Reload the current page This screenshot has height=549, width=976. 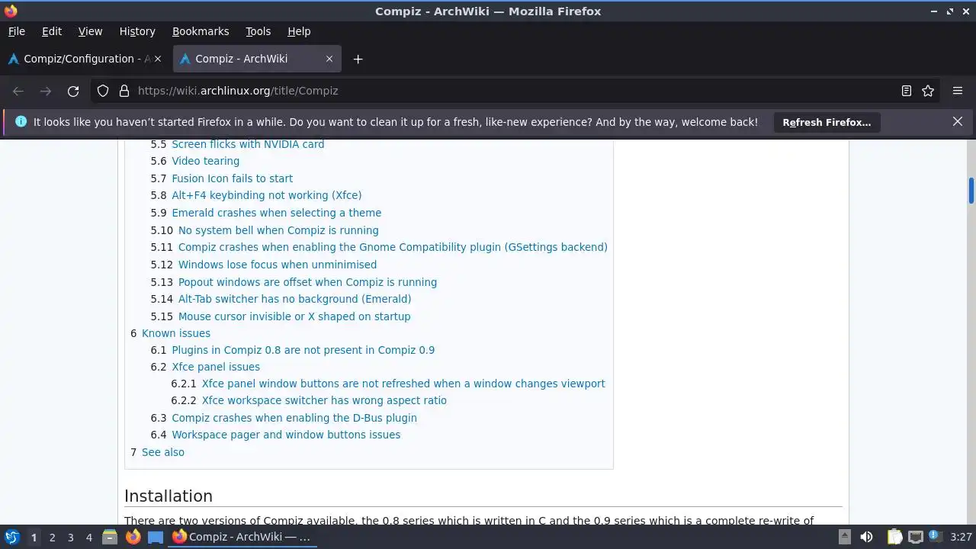(73, 91)
